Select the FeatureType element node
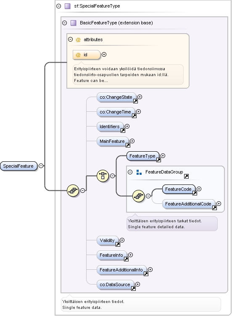This screenshot has width=232, height=316. point(143,156)
